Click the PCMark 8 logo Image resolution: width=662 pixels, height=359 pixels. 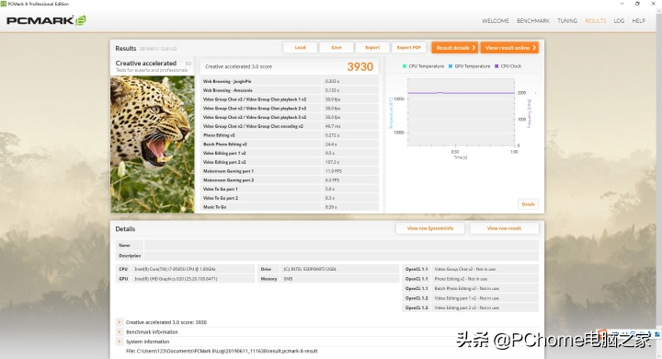coord(46,20)
